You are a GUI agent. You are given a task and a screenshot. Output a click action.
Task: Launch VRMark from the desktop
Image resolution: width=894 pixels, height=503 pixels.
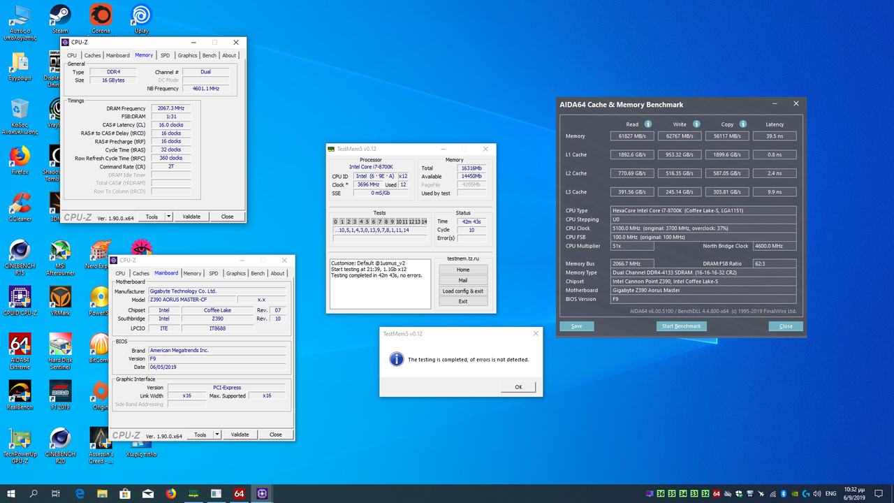[60, 301]
